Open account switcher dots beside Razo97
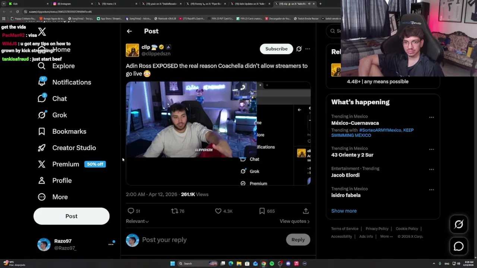This screenshot has height=268, width=477. [x=111, y=244]
